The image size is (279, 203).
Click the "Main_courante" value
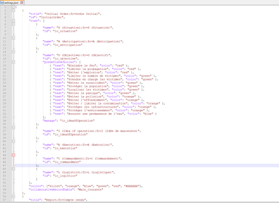(x=90, y=189)
